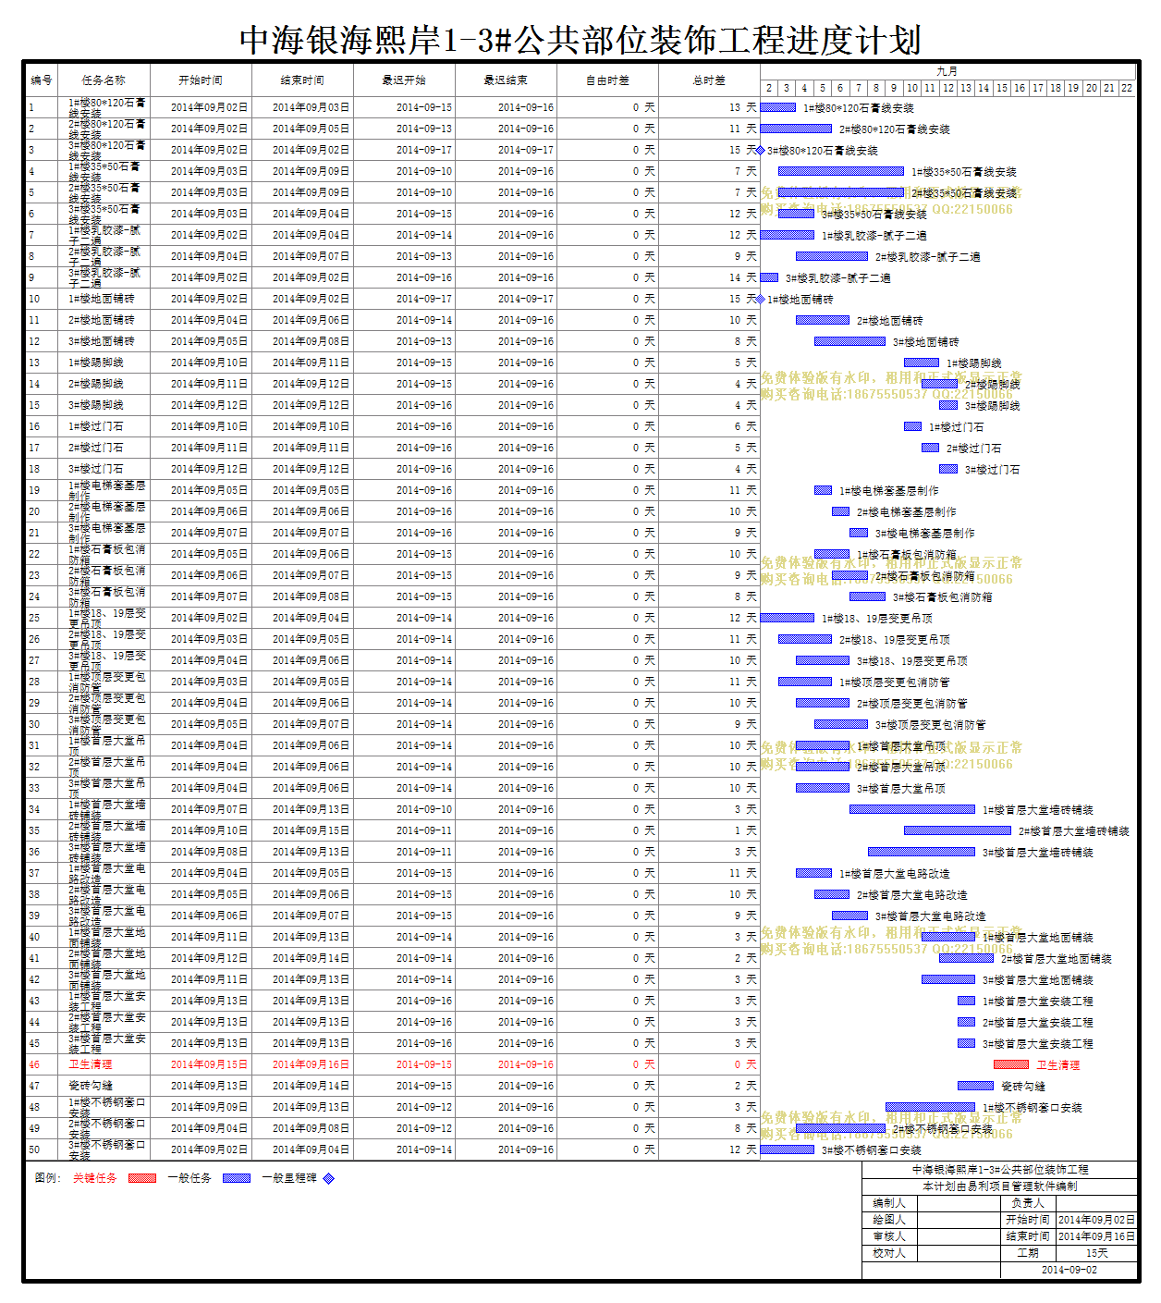1161x1303 pixels.
Task: Select day 2 in the timeline header
Action: coord(769,88)
